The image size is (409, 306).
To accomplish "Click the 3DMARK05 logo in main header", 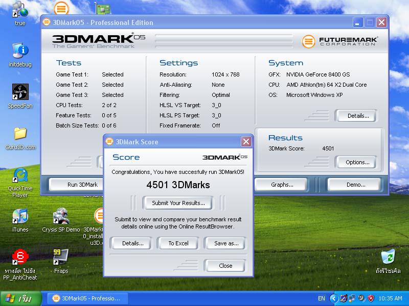I will (99, 41).
